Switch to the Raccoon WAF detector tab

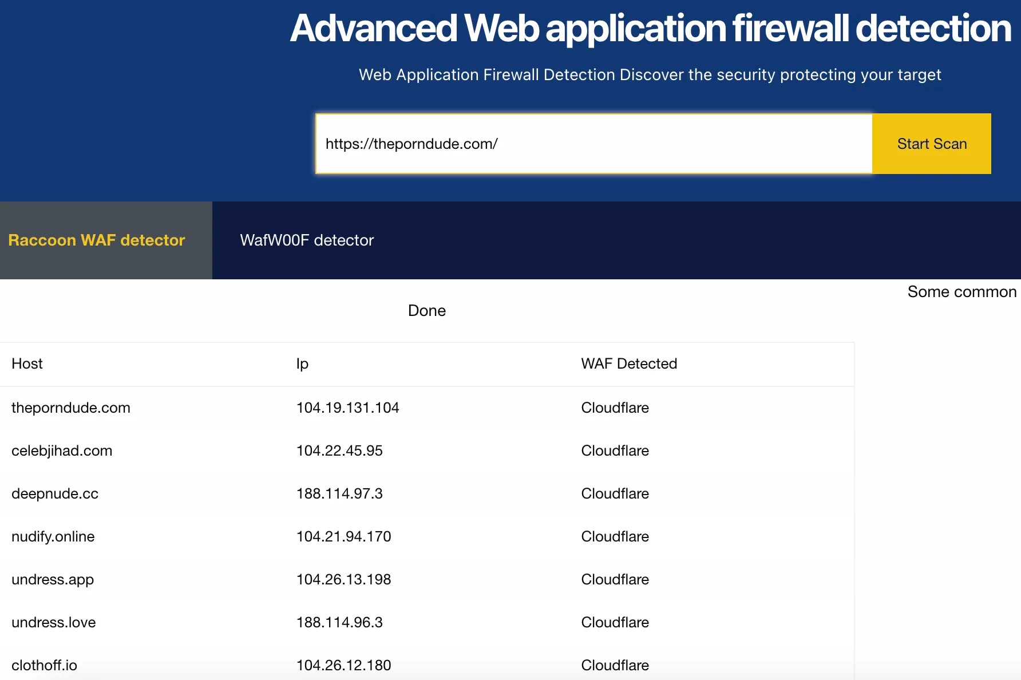(x=106, y=240)
